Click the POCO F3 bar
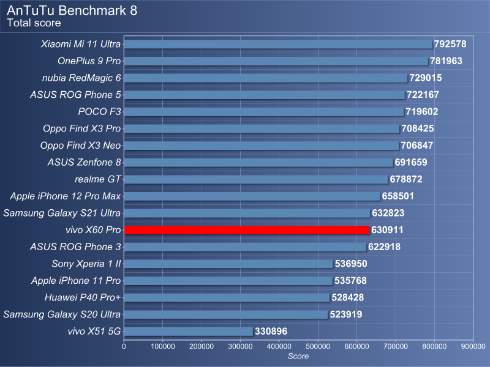 coord(264,112)
